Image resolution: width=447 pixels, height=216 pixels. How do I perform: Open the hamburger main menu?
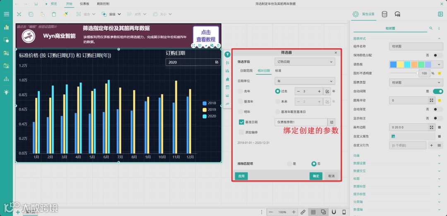(6, 14)
